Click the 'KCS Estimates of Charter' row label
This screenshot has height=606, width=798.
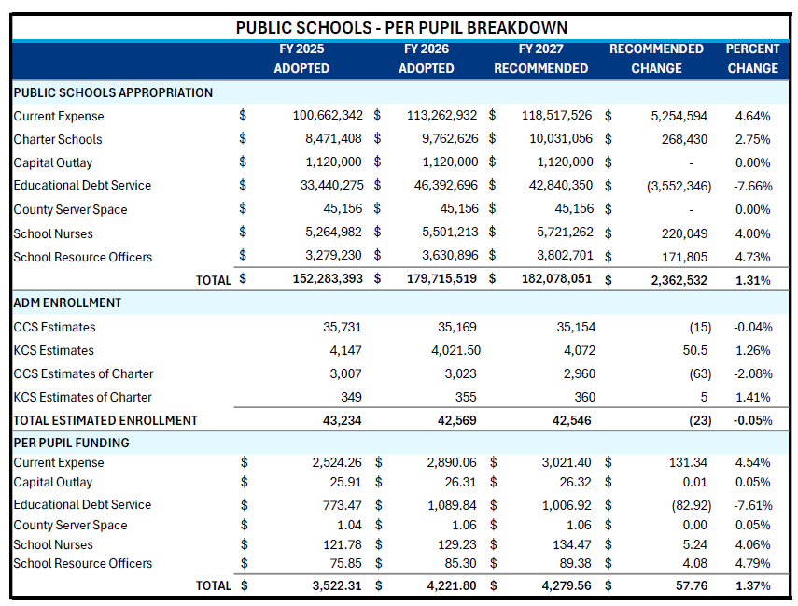82,397
